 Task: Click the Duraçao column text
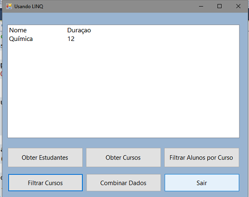tap(79, 30)
